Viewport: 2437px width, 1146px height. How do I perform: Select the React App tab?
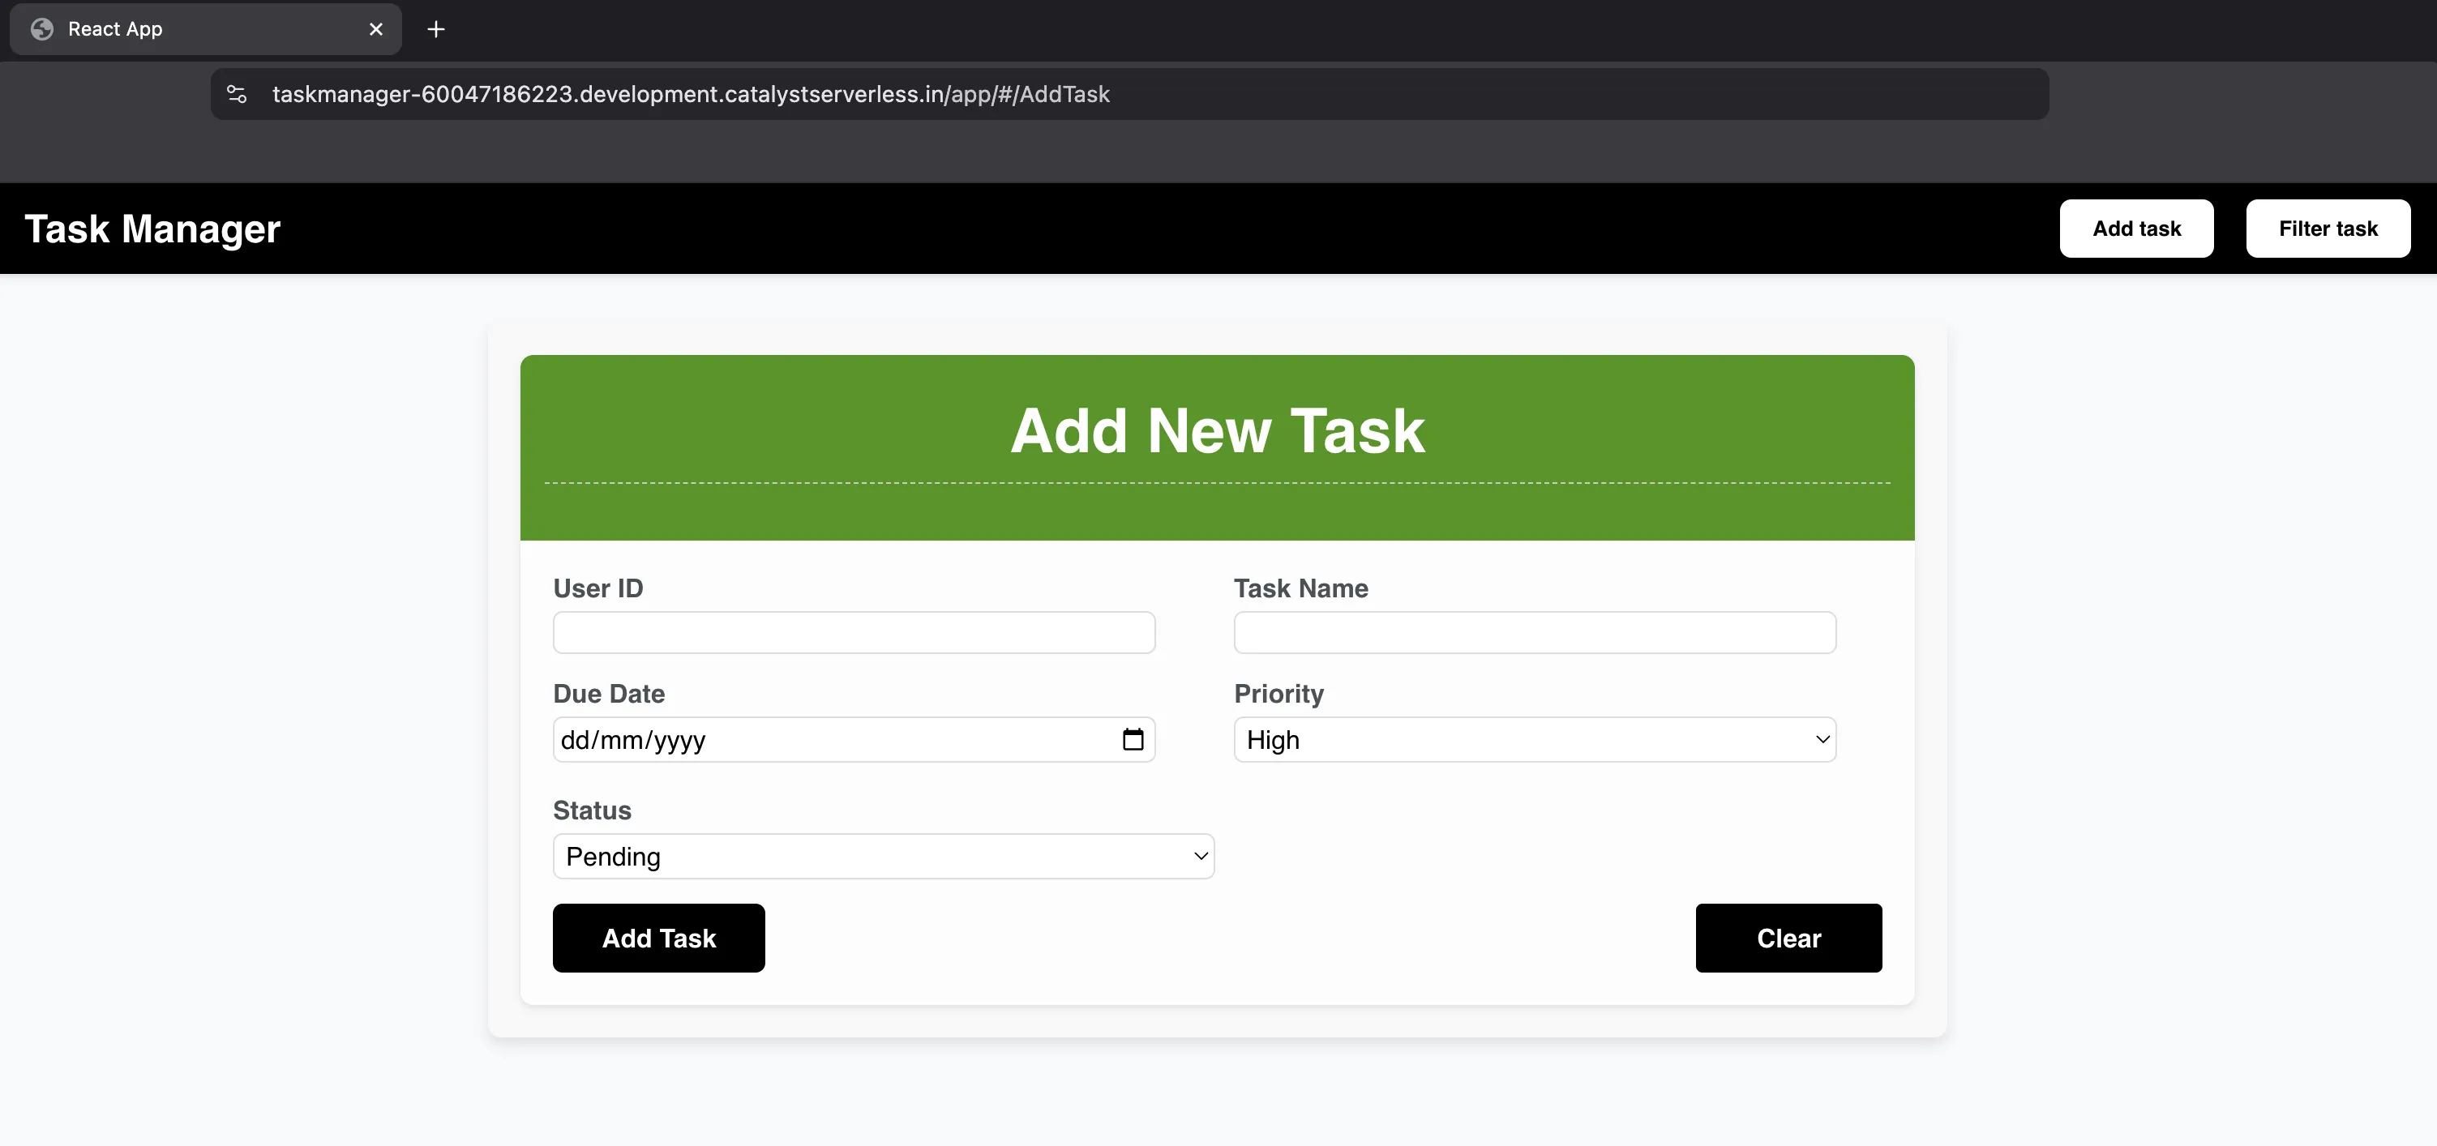point(189,29)
